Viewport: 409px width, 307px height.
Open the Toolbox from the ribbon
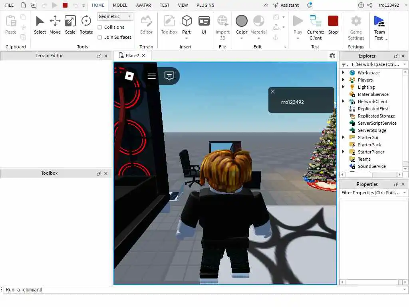[x=169, y=25]
